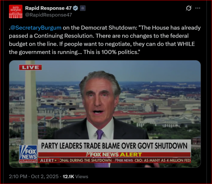Image resolution: width=212 pixels, height=184 pixels.
Task: View the 12.1K Views count
Action: [x=75, y=176]
